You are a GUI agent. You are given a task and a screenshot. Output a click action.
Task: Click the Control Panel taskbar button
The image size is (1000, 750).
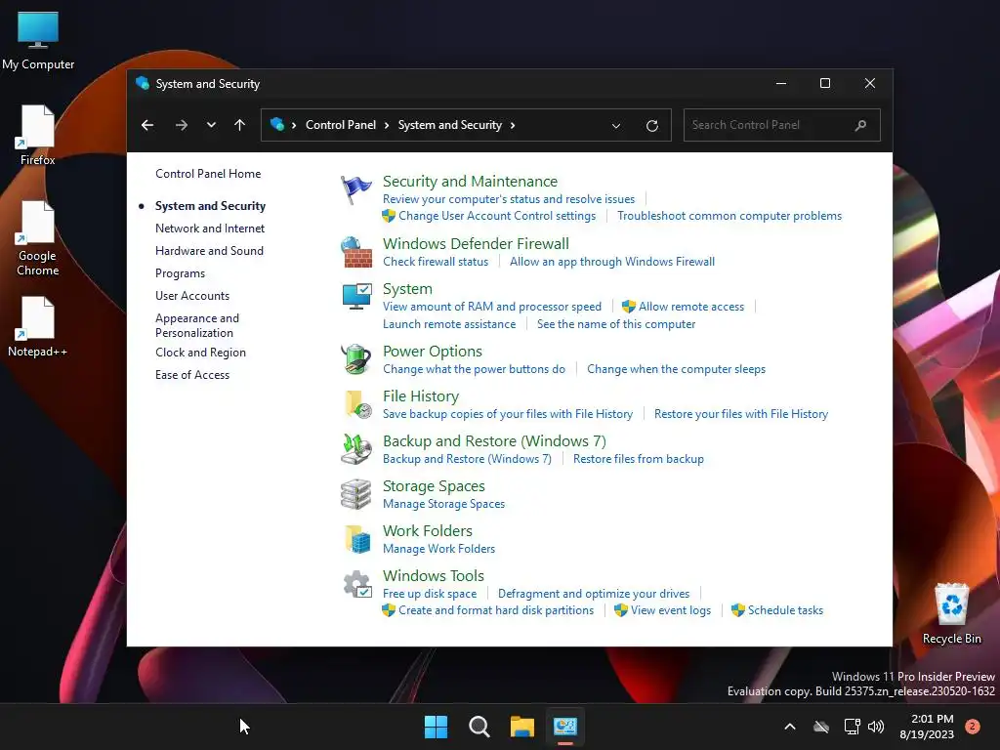tap(565, 727)
